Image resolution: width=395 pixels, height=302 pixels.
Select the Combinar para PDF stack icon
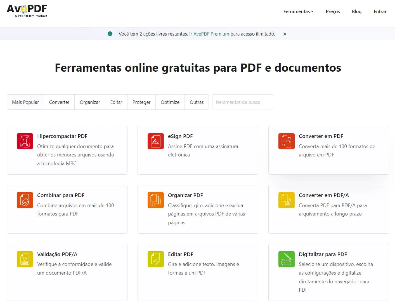pos(25,200)
